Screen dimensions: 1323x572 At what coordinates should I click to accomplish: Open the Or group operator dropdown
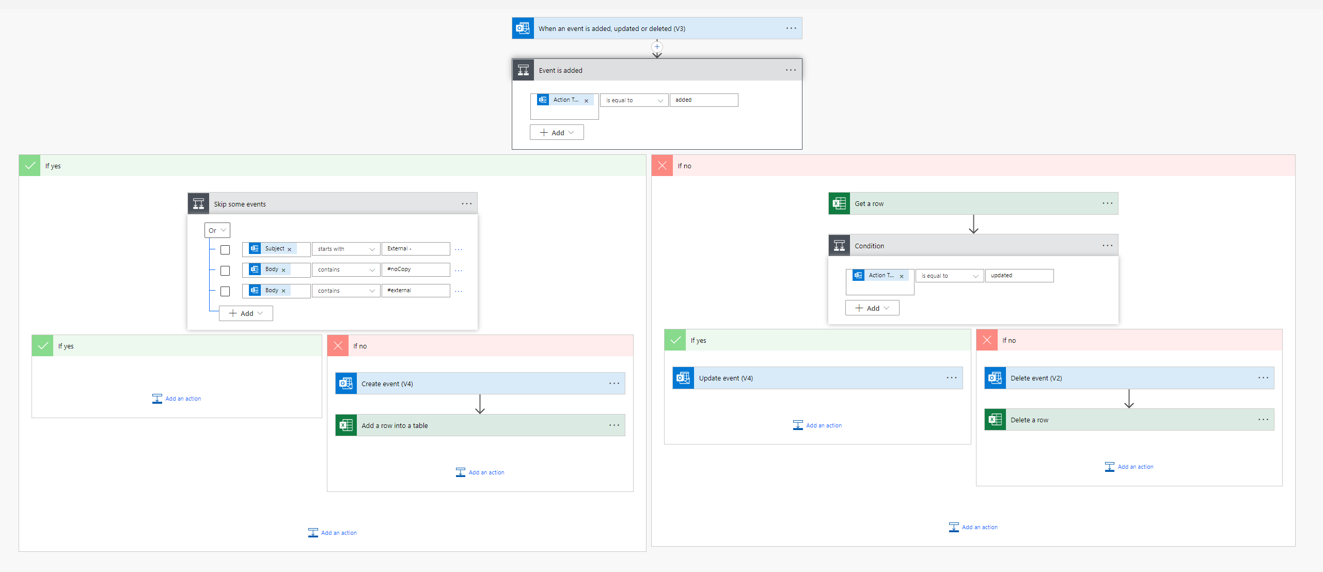(x=217, y=230)
